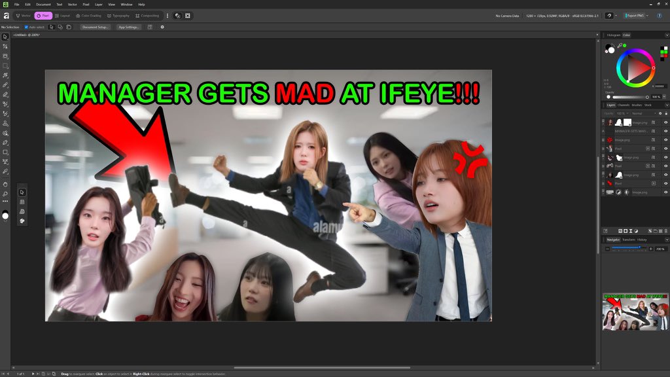670x377 pixels.
Task: Click the page layout icon after App Settings
Action: coord(150,27)
